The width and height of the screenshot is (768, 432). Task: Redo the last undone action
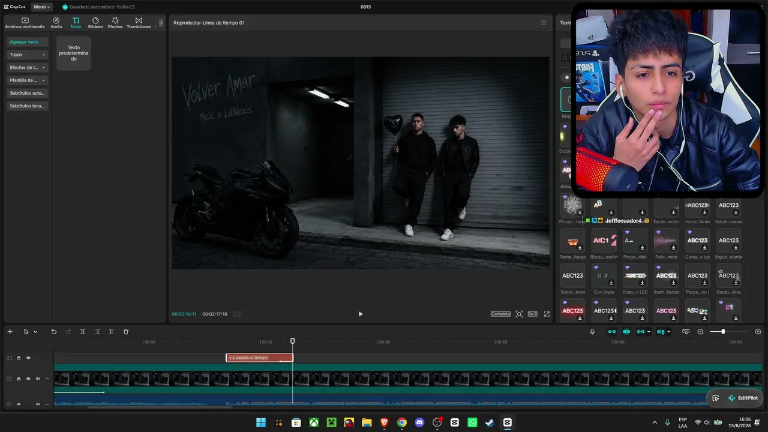pyautogui.click(x=68, y=332)
